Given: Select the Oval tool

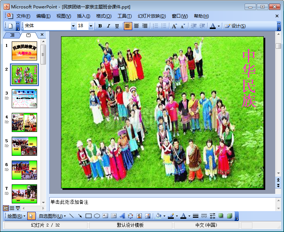Looking at the screenshot, I should tap(97, 216).
